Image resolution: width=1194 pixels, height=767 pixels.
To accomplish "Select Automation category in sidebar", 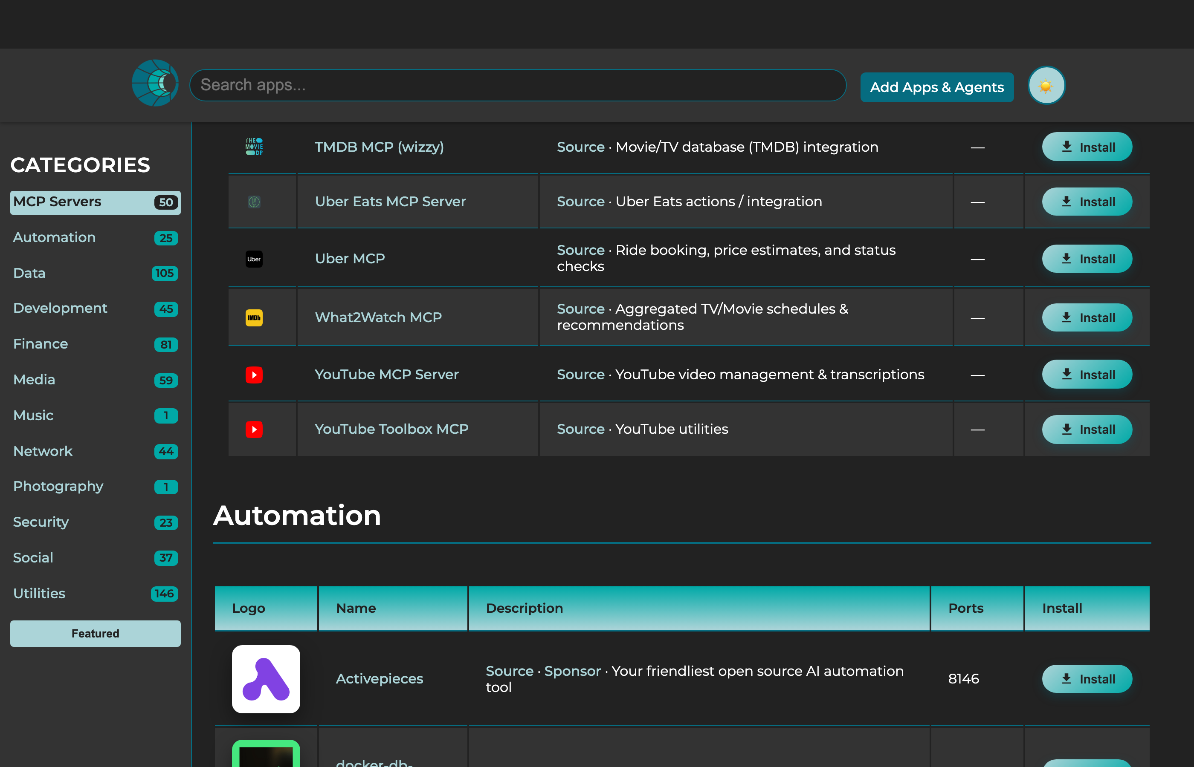I will [x=95, y=238].
